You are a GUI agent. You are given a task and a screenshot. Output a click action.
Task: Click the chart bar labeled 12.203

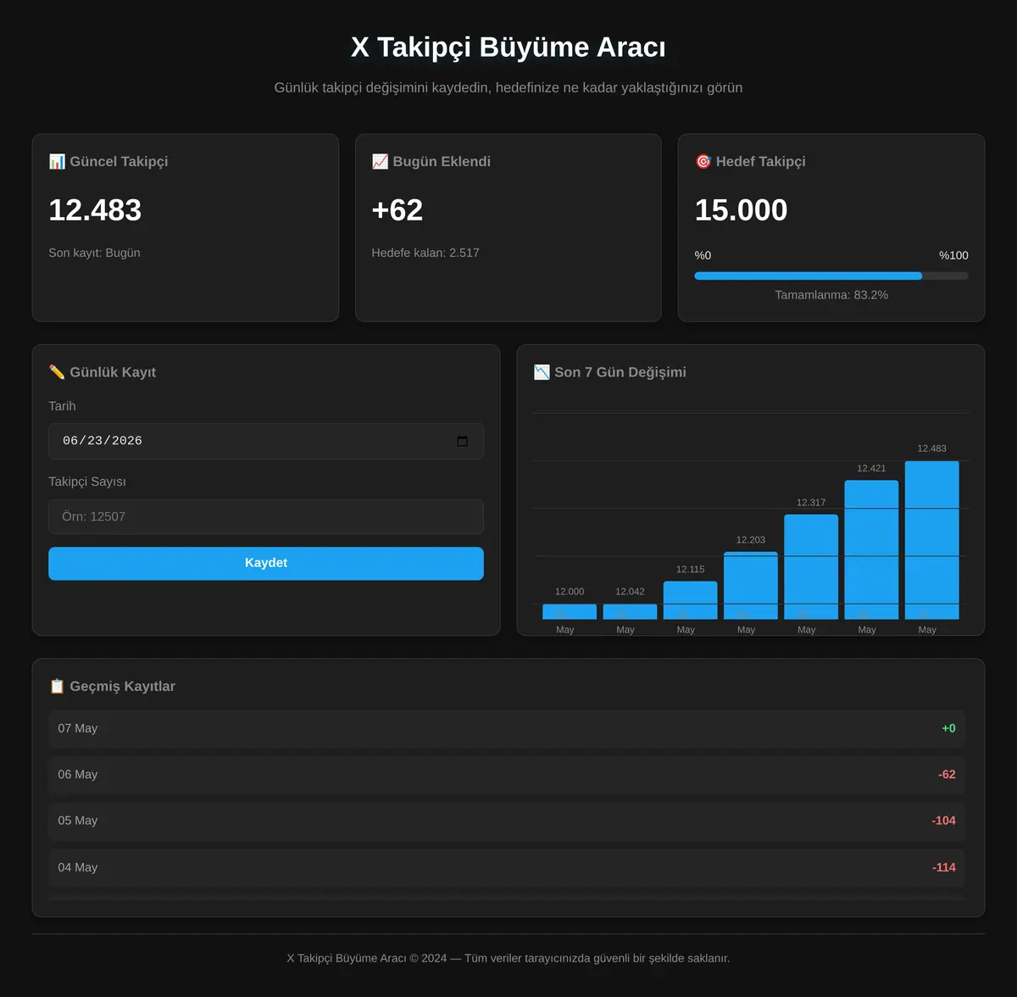751,585
